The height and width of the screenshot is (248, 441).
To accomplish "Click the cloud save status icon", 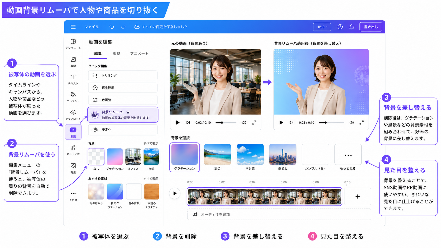I will coord(137,27).
